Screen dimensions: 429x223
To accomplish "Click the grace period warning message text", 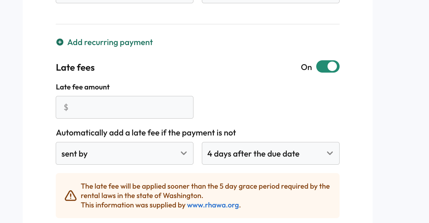I will tap(205, 191).
